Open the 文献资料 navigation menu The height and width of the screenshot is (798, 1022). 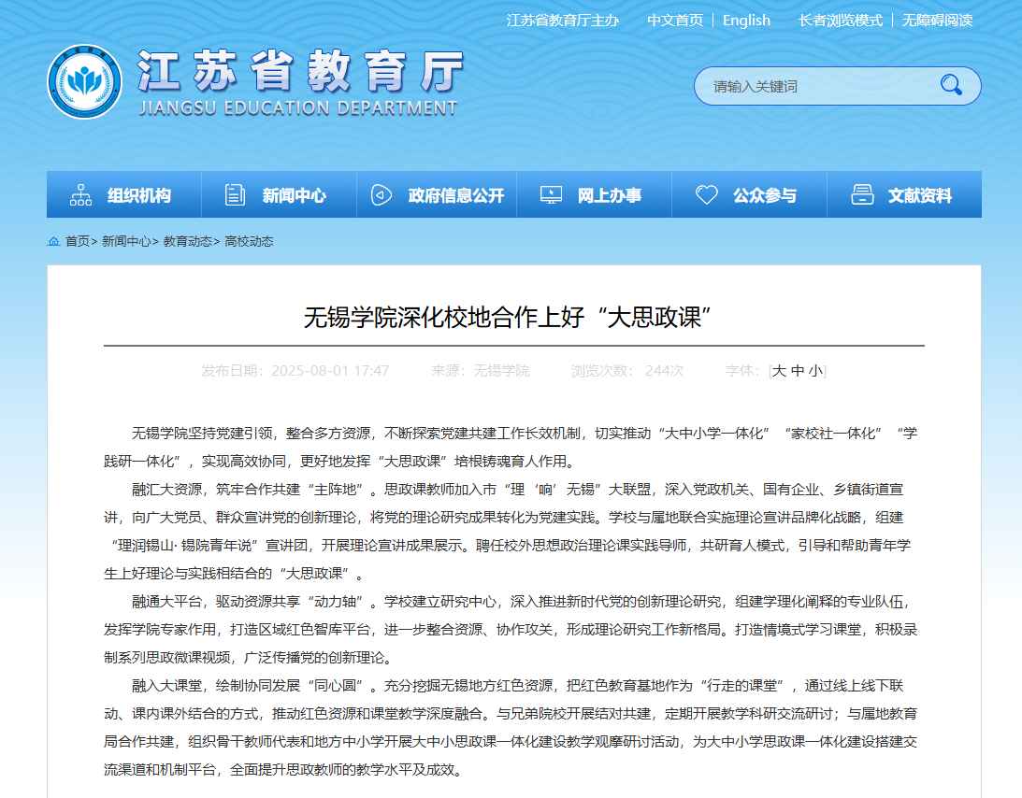919,195
